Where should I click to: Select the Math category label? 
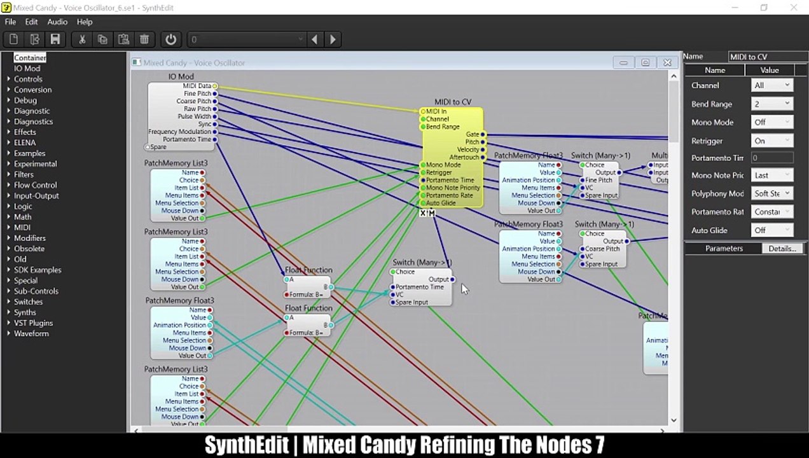pos(23,217)
